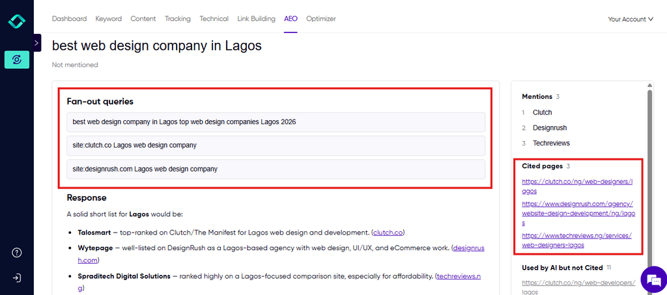This screenshot has width=667, height=295.
Task: Click the scrollbar up arrow in right panel
Action: pyautogui.click(x=649, y=84)
